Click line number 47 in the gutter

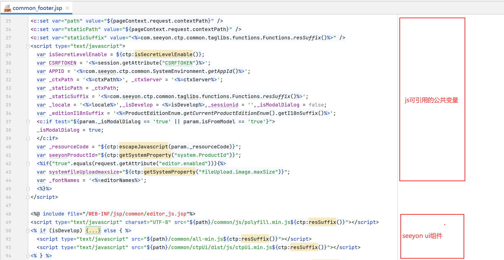coord(8,206)
